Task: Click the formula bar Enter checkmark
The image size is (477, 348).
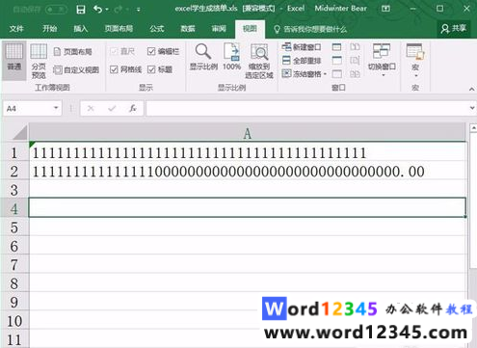Action: pos(112,109)
